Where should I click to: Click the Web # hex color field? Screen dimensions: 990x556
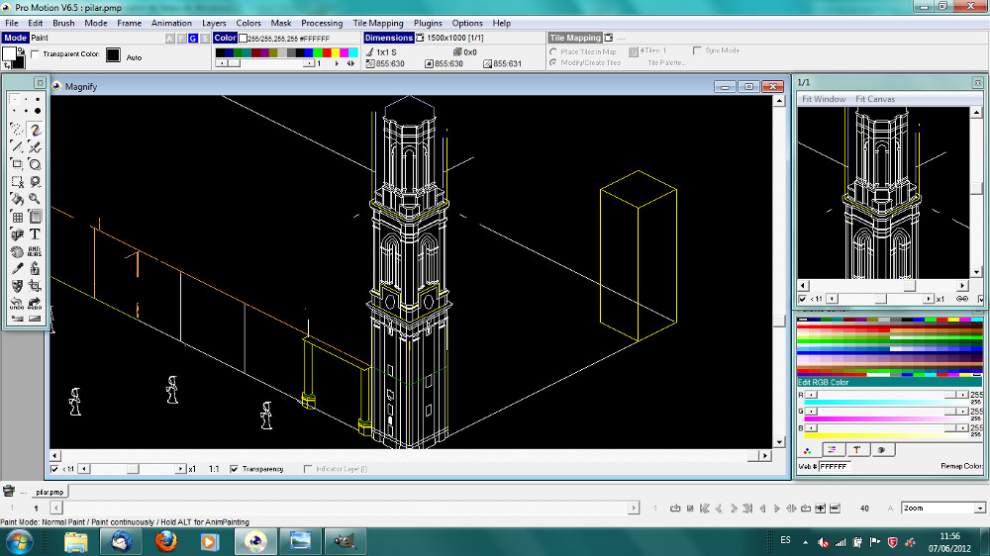coord(834,466)
